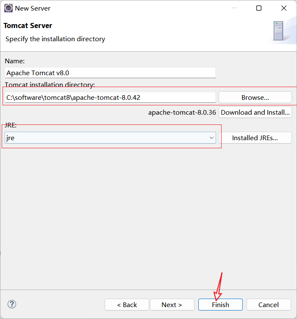Click the help question mark icon

click(12, 305)
